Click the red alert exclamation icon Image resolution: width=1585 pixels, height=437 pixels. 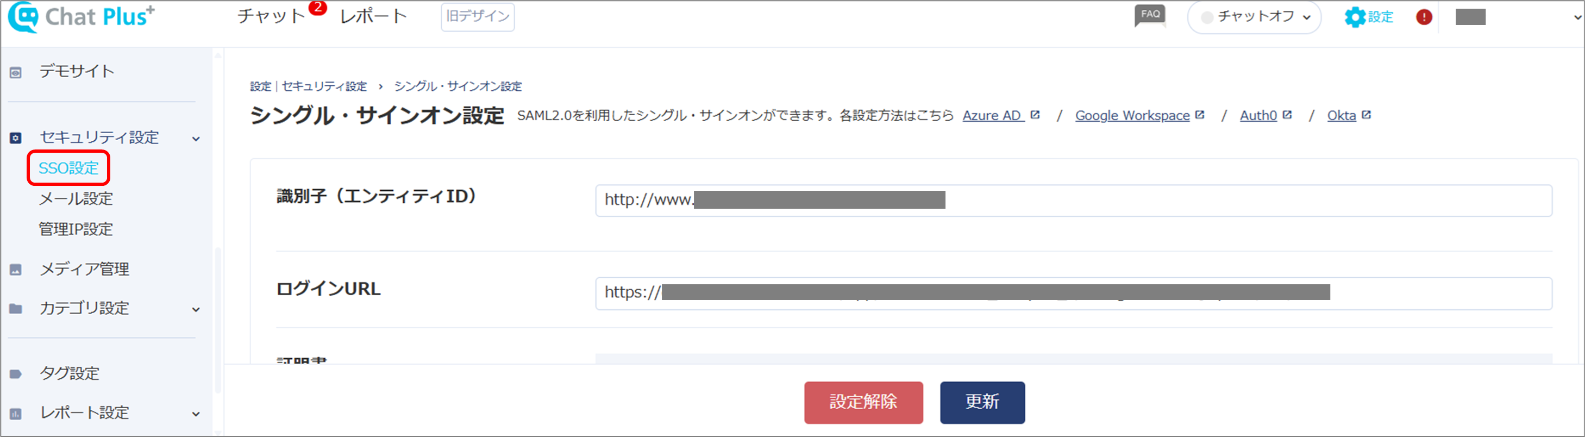tap(1424, 17)
